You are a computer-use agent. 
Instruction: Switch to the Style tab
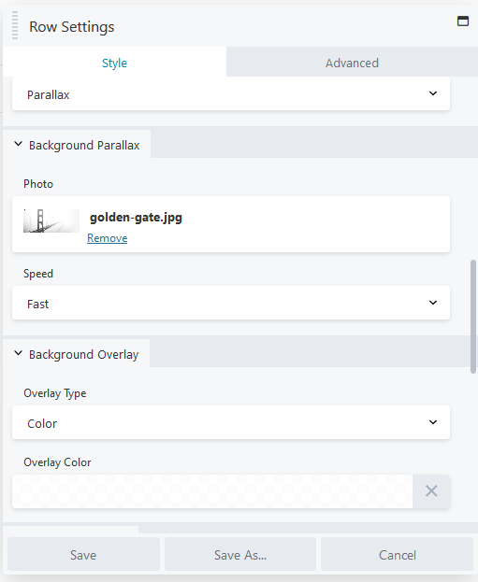click(x=114, y=63)
